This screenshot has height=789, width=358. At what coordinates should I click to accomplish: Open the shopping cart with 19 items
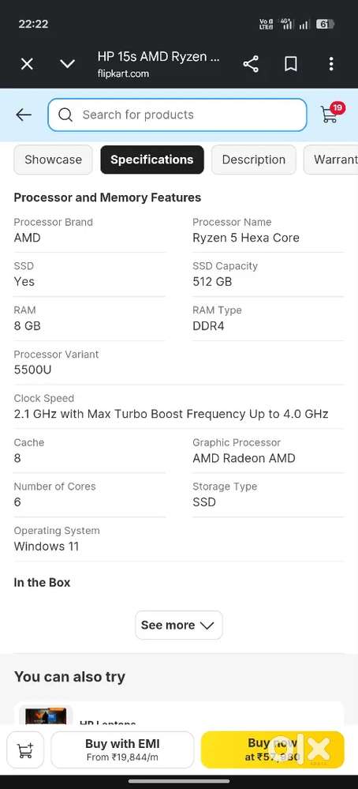tap(332, 113)
